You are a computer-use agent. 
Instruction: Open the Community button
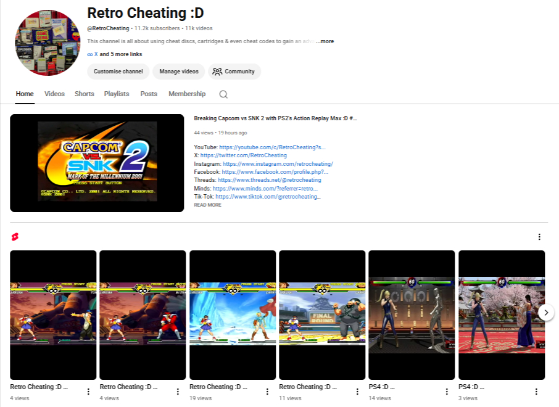click(x=234, y=72)
